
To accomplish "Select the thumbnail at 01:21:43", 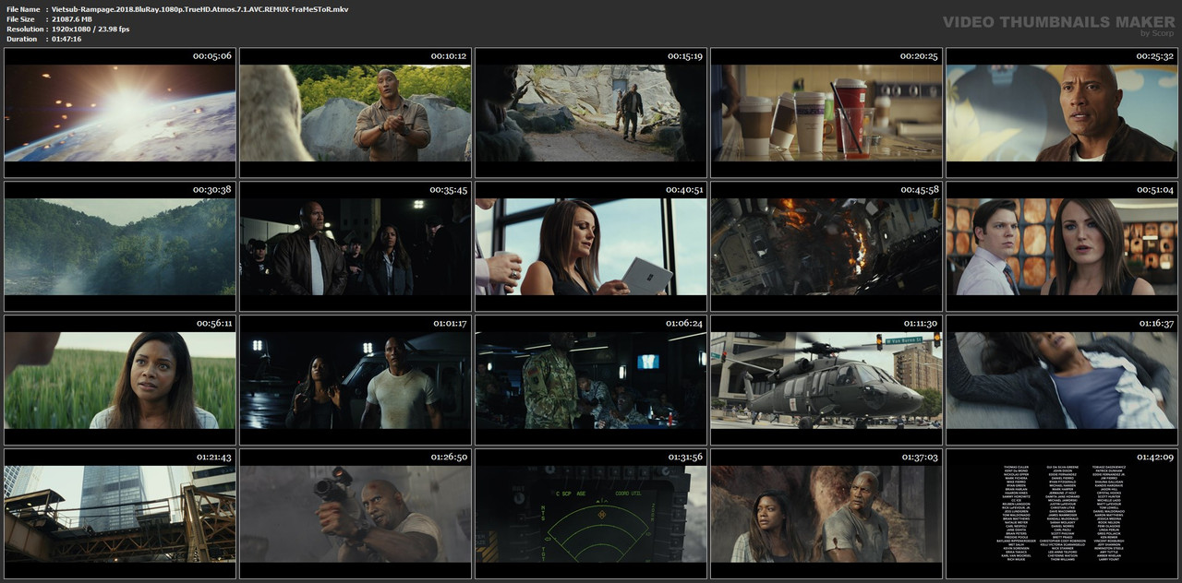I will pyautogui.click(x=119, y=514).
